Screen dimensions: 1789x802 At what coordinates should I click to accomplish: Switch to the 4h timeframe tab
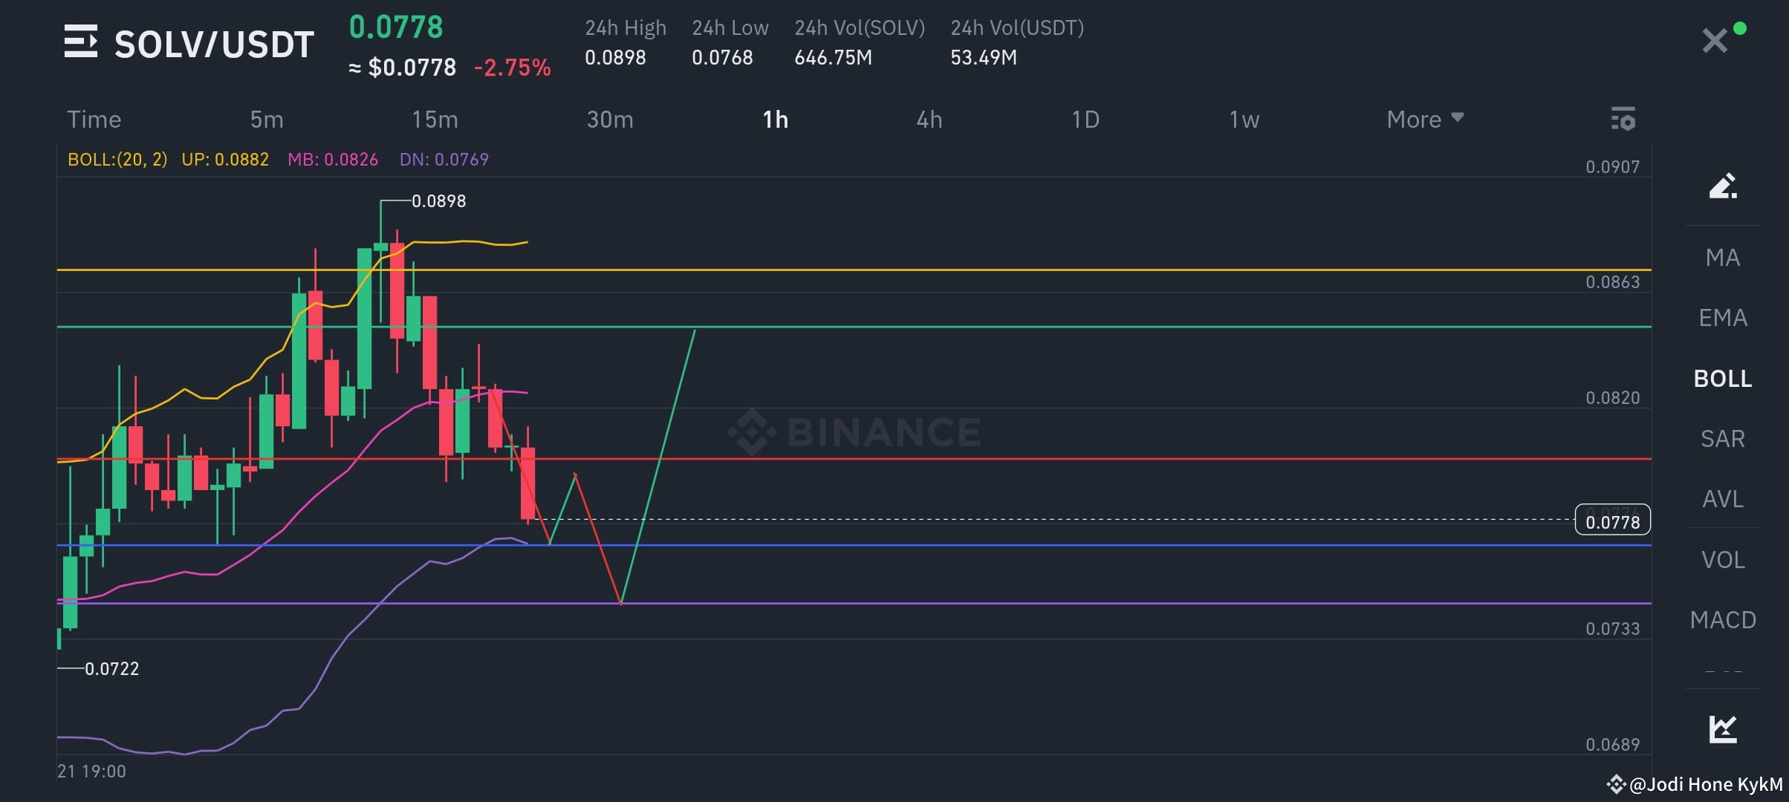pos(929,119)
